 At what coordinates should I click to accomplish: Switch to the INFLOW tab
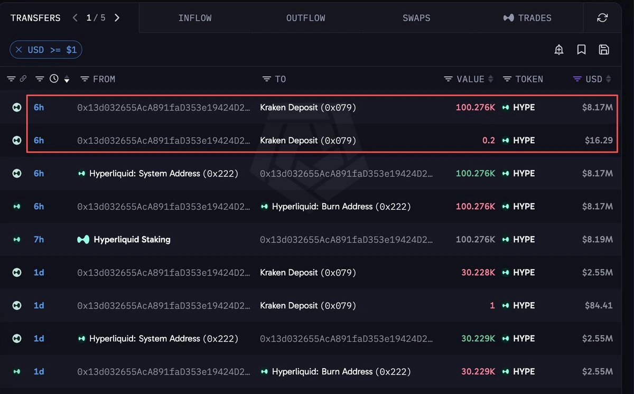pyautogui.click(x=195, y=18)
